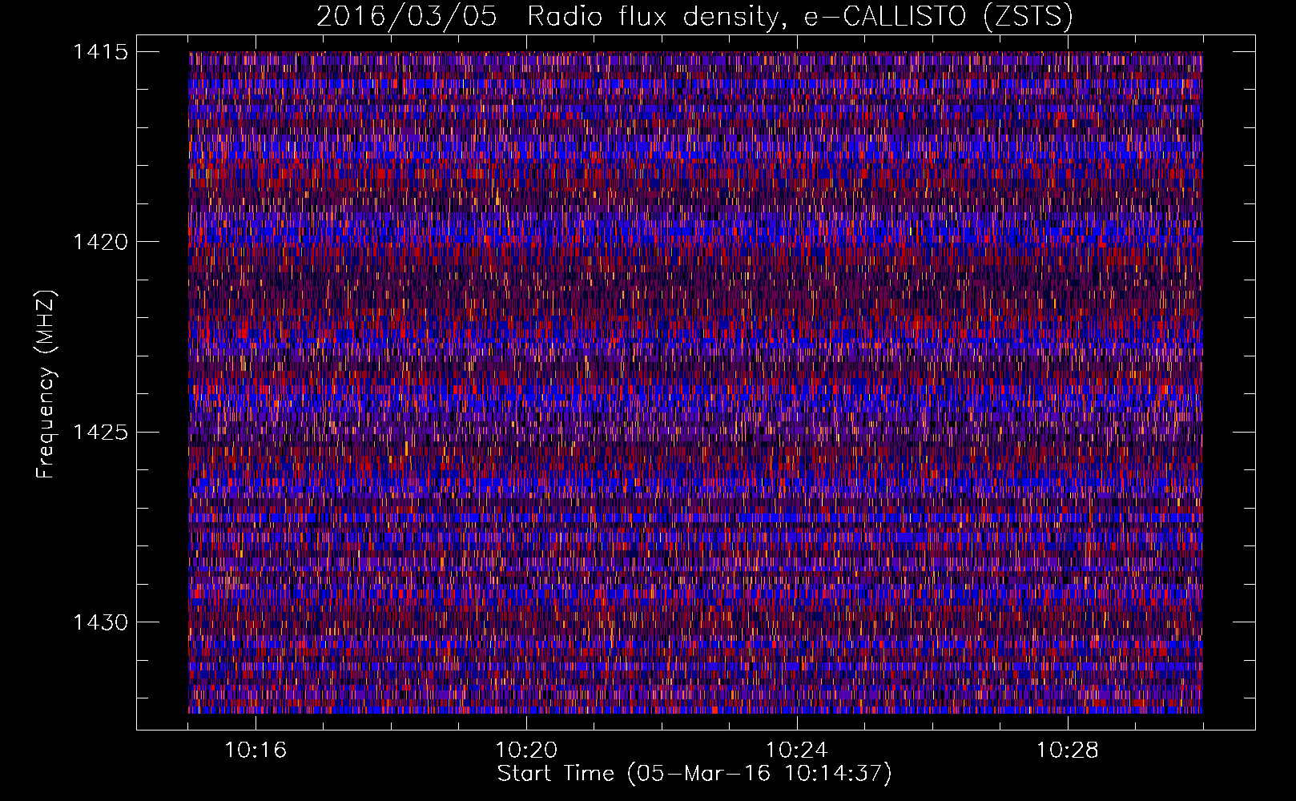Screen dimensions: 1296x801
Task: Click the 10:16 time axis label
Action: tap(256, 751)
